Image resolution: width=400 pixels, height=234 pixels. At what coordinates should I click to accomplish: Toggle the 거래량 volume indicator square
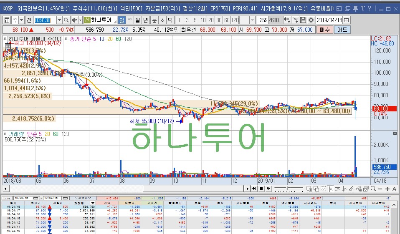click(x=5, y=134)
